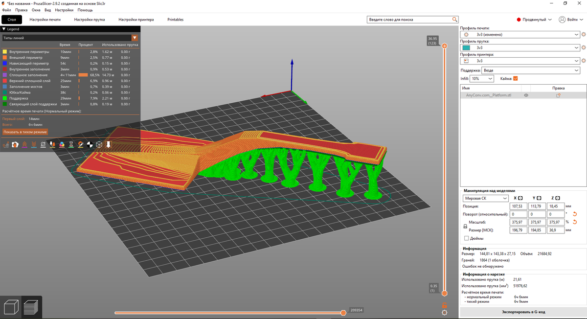Click the horizontal moves slider thumb

point(343,313)
